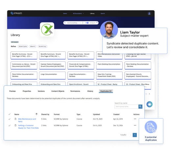
Task: Click the Stranti logo icon
Action: click(x=12, y=13)
